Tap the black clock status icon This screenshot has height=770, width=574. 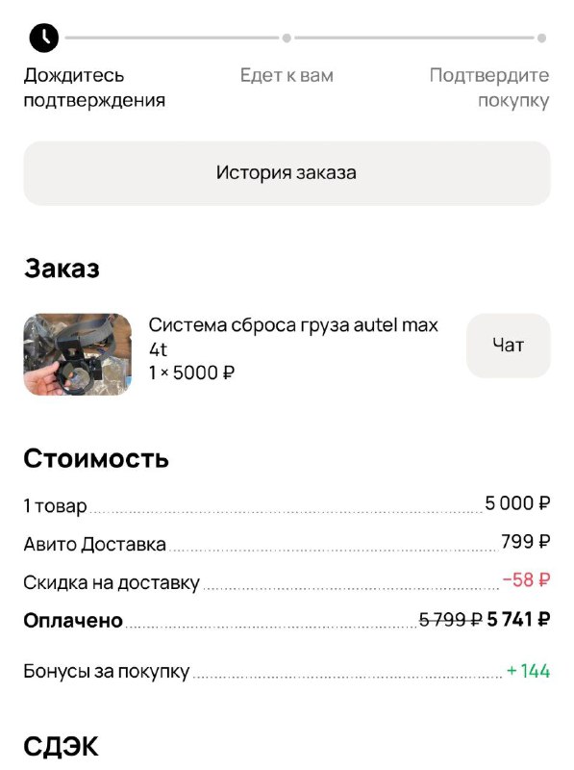tap(43, 38)
